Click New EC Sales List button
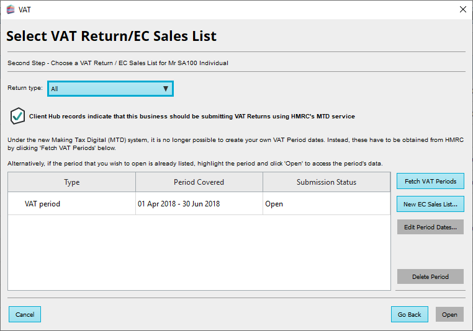Image resolution: width=473 pixels, height=331 pixels. click(x=430, y=204)
